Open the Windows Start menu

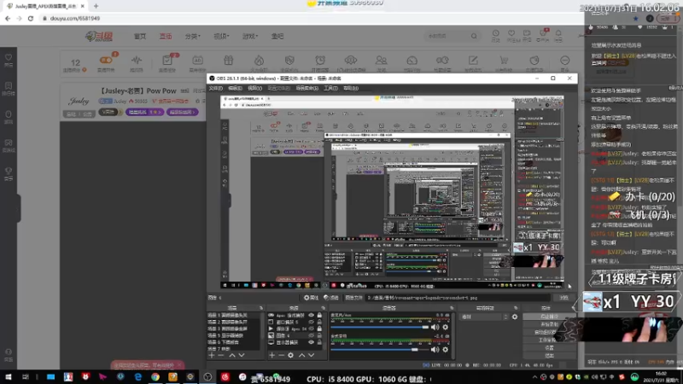[9, 377]
